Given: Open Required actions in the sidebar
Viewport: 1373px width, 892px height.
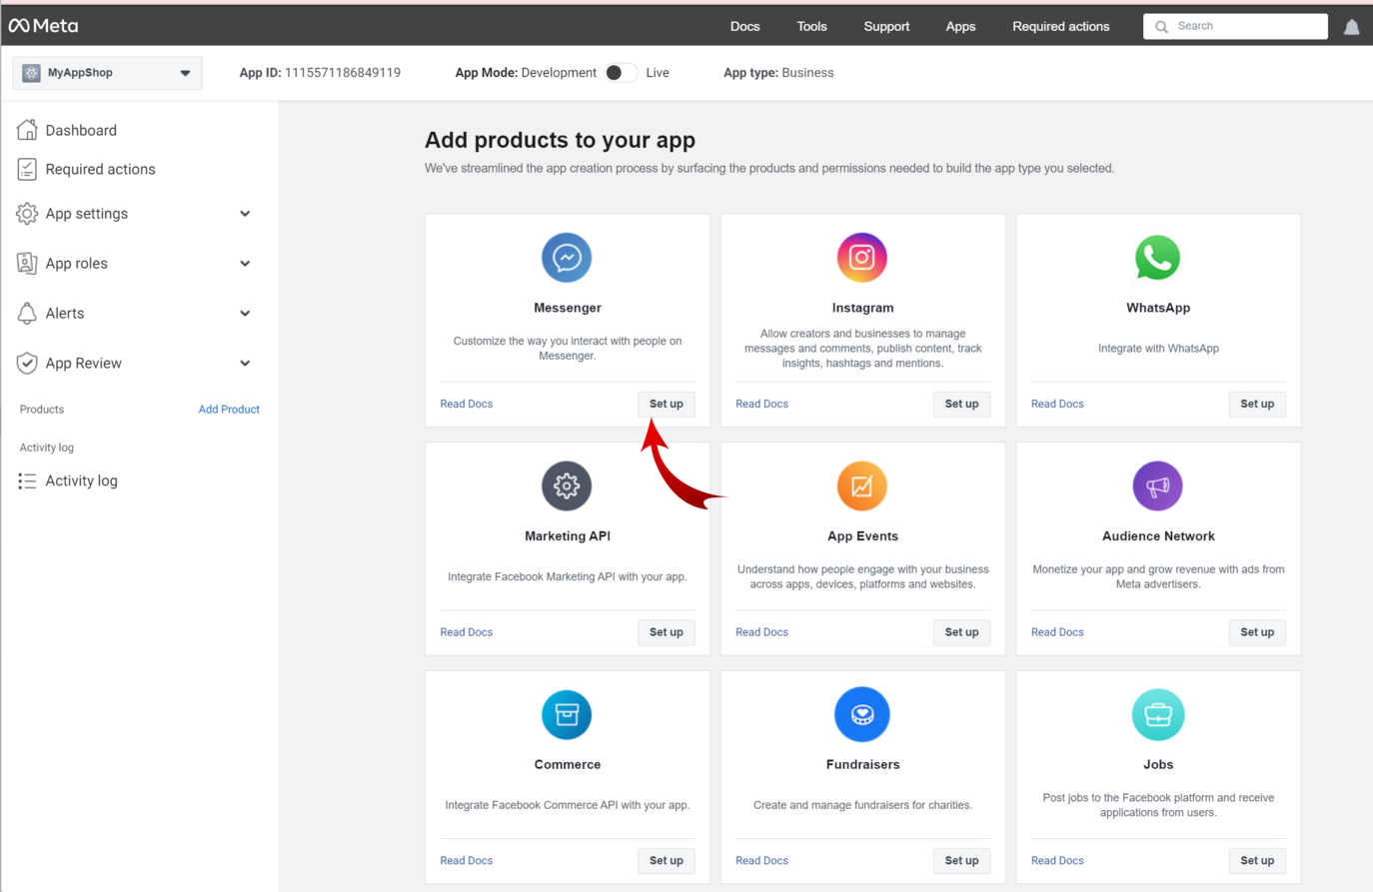Looking at the screenshot, I should (x=100, y=169).
